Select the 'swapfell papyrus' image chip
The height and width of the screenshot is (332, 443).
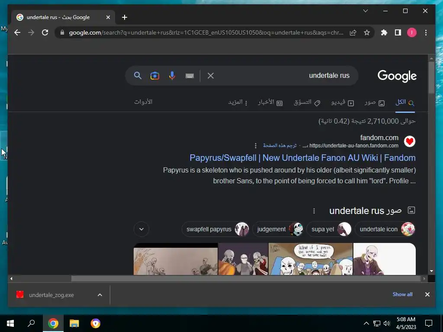(x=215, y=229)
